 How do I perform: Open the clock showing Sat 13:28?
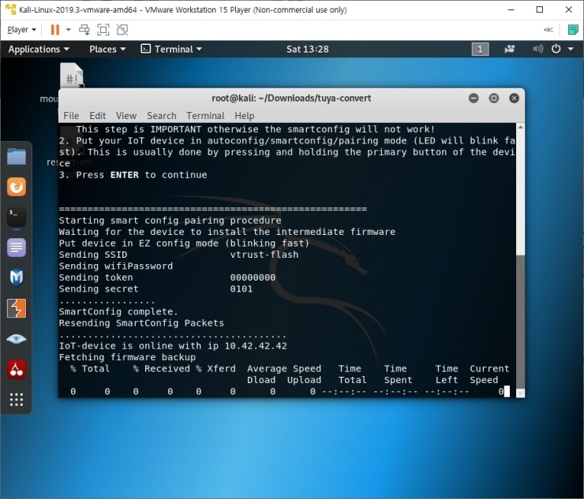coord(307,49)
